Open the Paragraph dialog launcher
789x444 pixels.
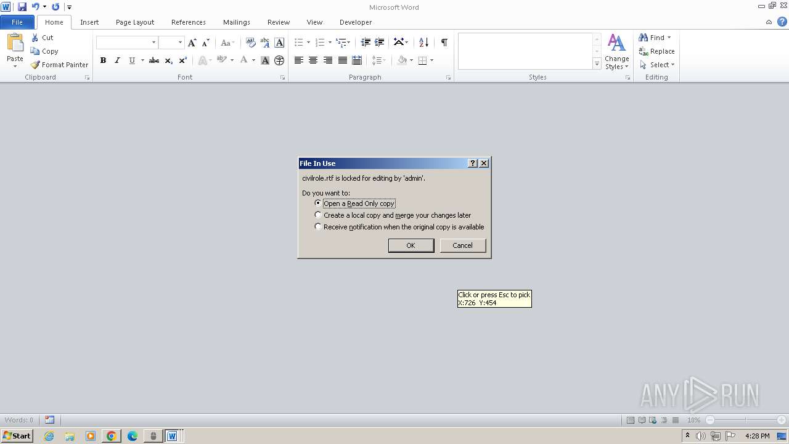pos(448,78)
